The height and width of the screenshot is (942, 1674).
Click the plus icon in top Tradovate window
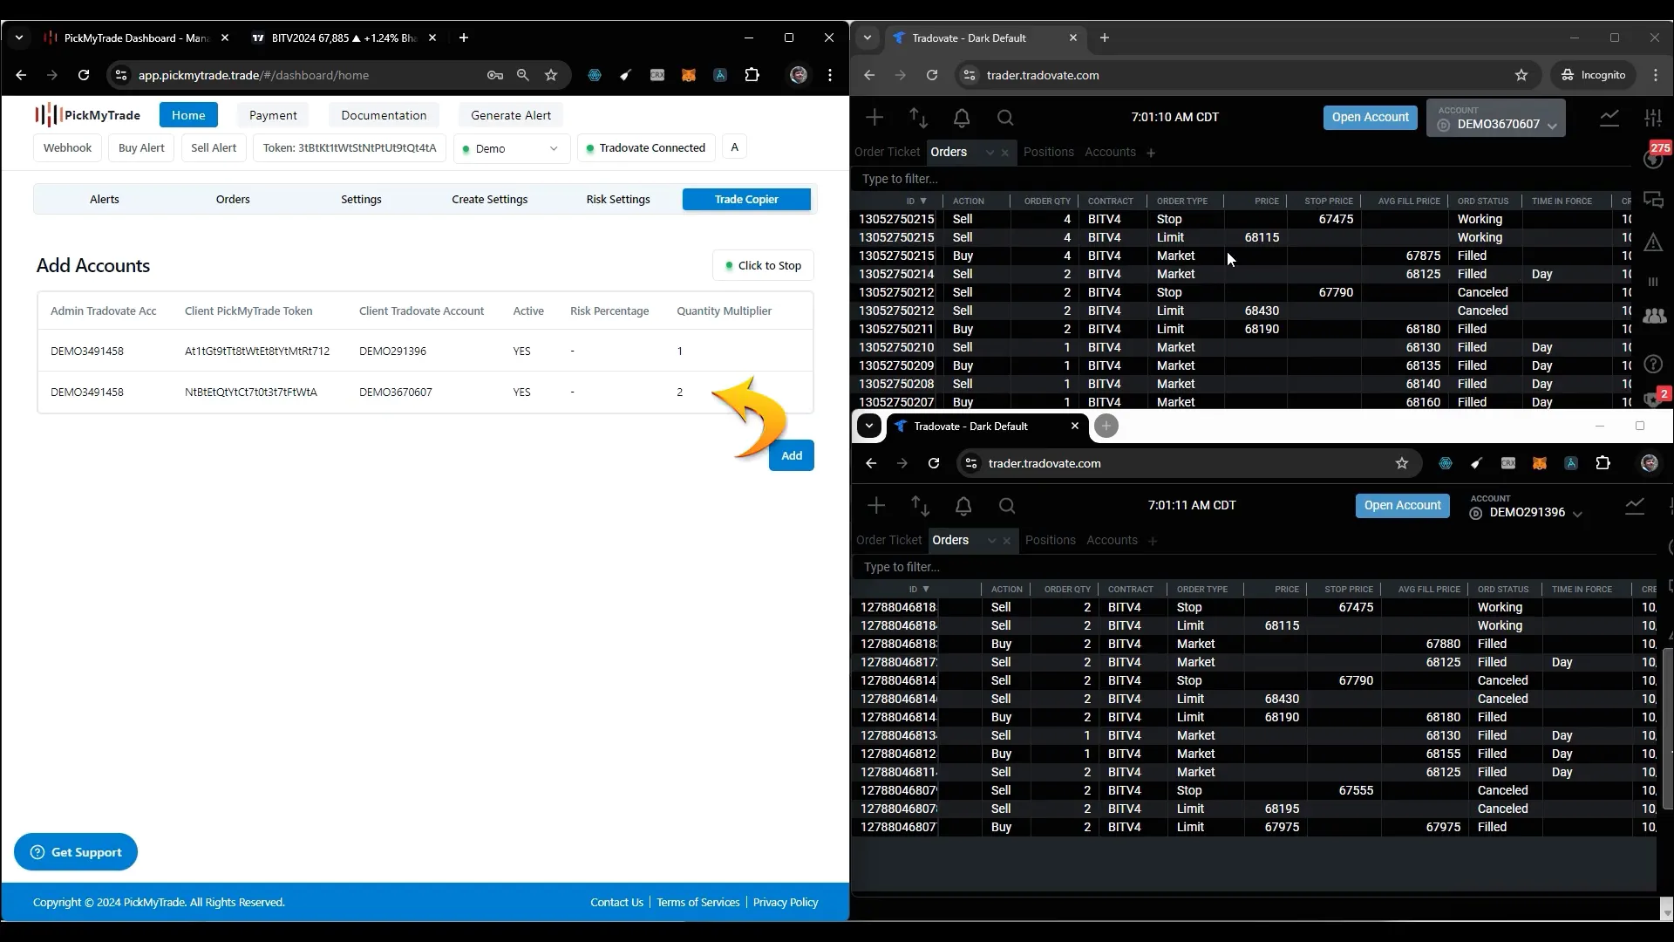[874, 117]
